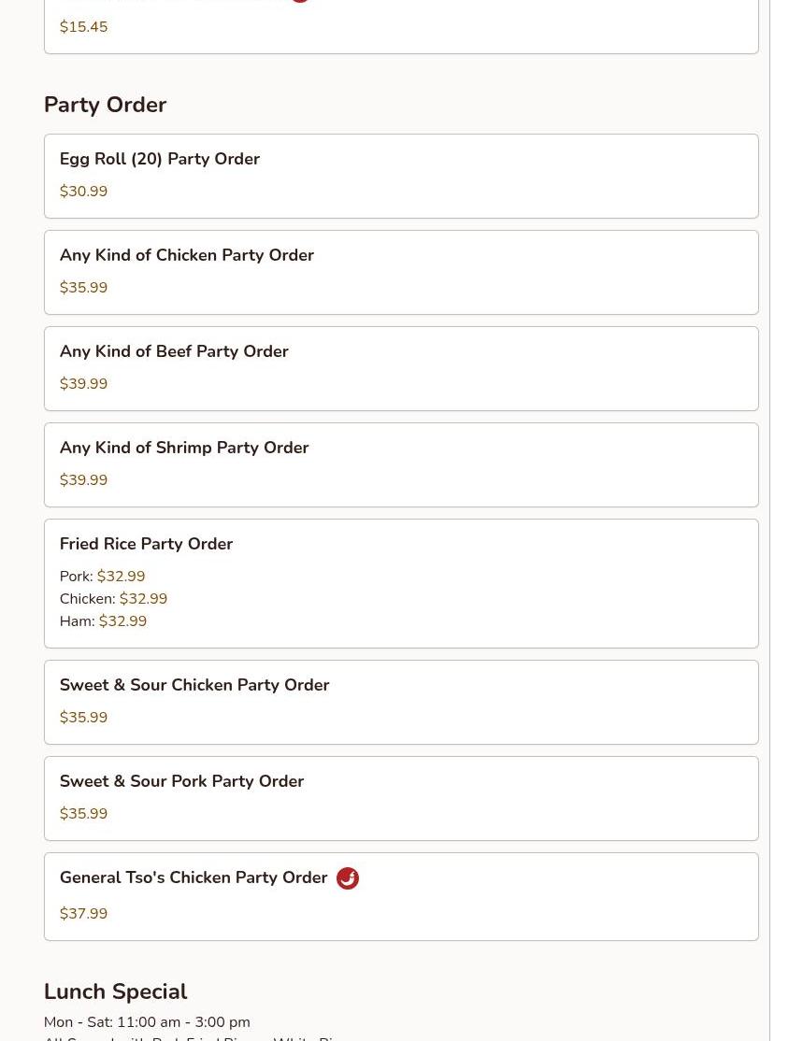Open General Tso's Chicken Party Order title
This screenshot has height=1041, width=789.
[x=194, y=878]
